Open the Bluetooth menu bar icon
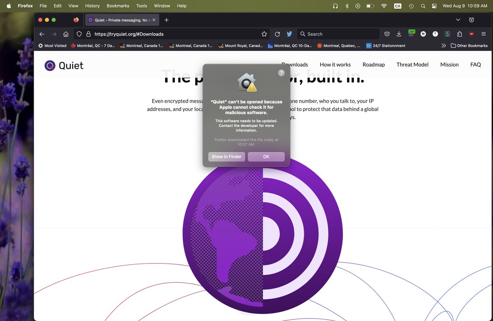The width and height of the screenshot is (493, 321). click(347, 6)
